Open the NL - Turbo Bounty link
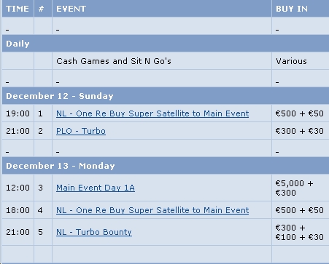Image resolution: width=329 pixels, height=264 pixels. click(94, 232)
